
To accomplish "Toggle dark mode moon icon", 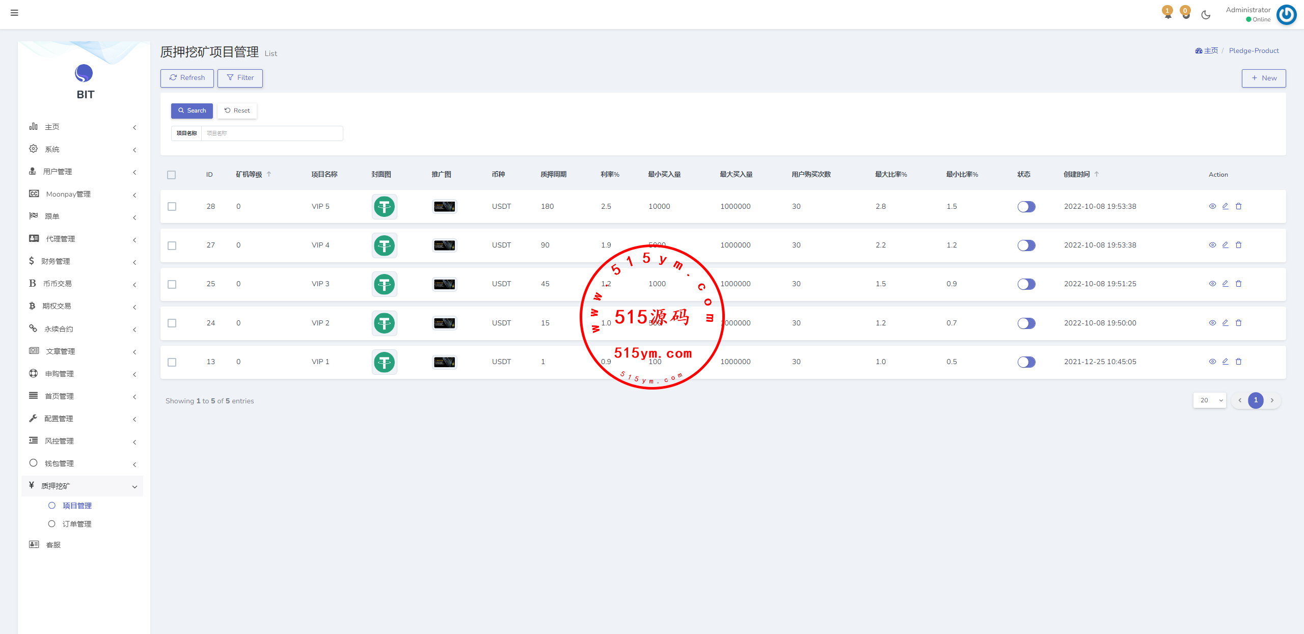I will tap(1206, 15).
